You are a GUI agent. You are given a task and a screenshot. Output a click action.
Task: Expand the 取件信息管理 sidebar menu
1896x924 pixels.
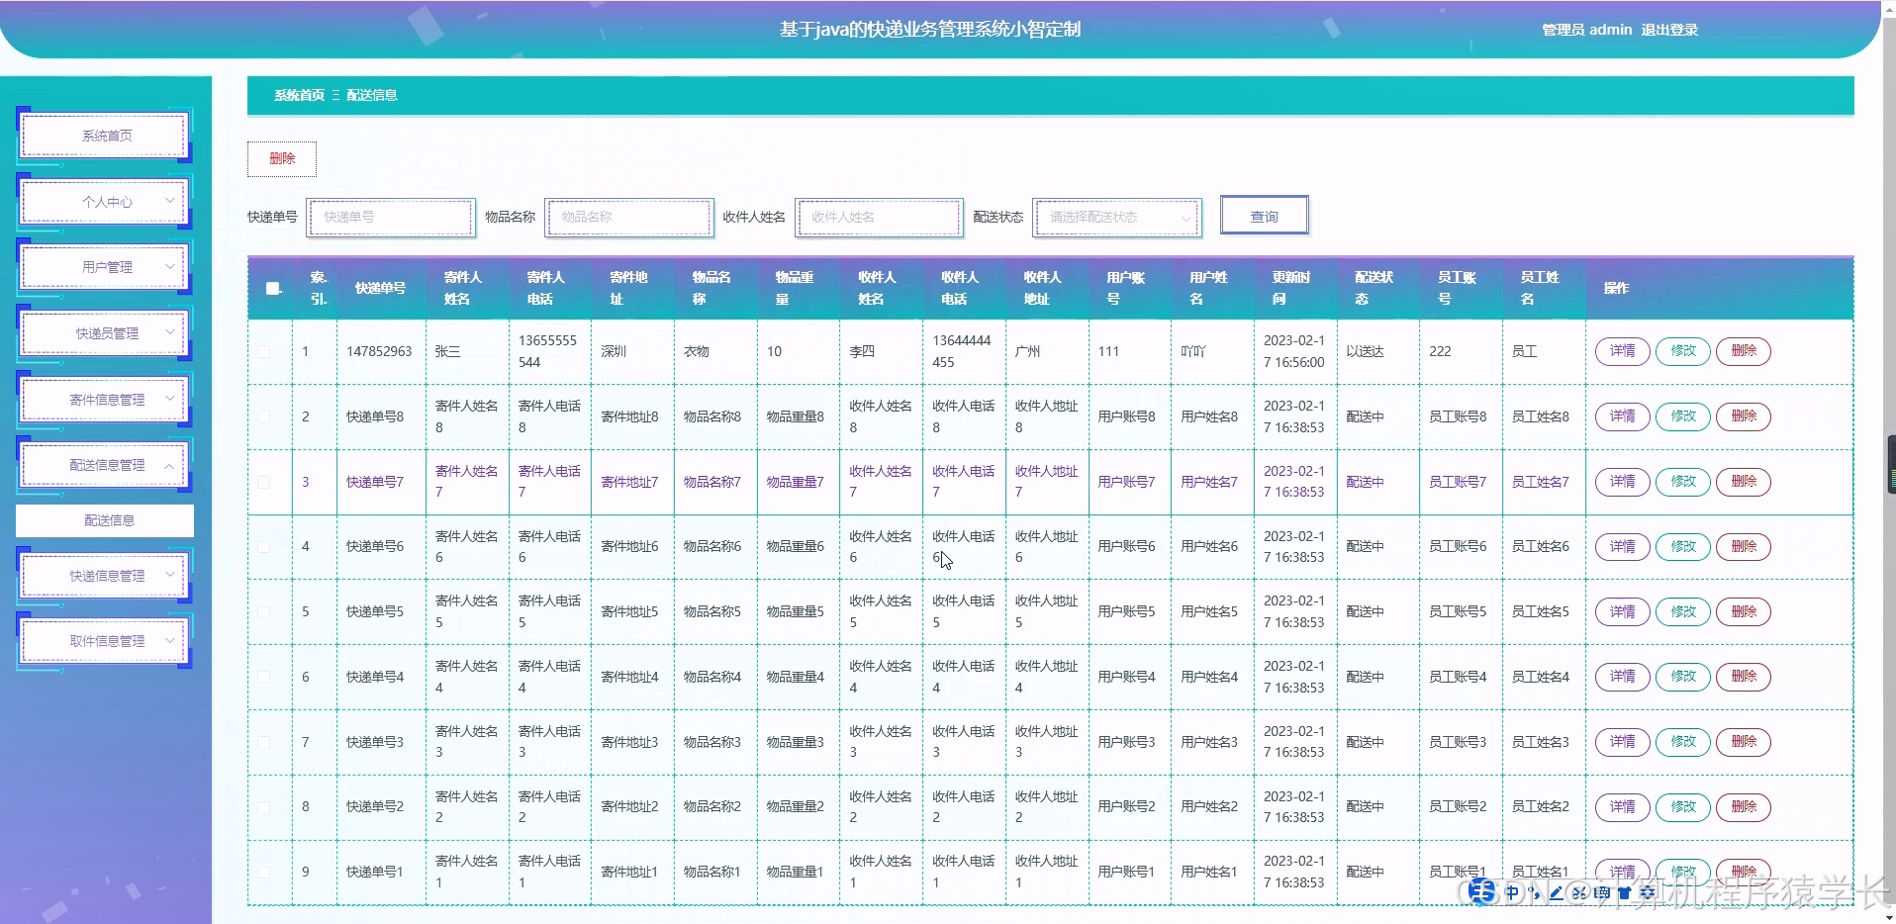coord(105,641)
